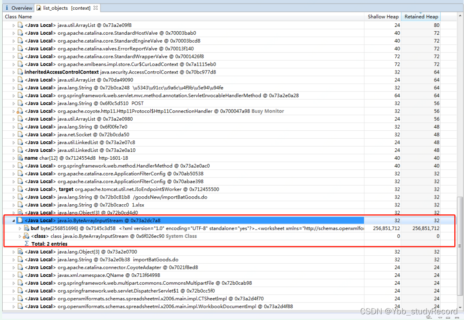Collapse java.io.ByteArrayInputStream @ 0x73a2dc7a8 node
Screen dimensions: 464x320
click(14, 221)
